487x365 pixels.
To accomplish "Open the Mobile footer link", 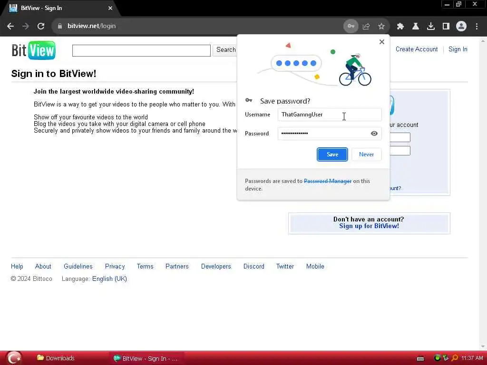I will pyautogui.click(x=315, y=266).
